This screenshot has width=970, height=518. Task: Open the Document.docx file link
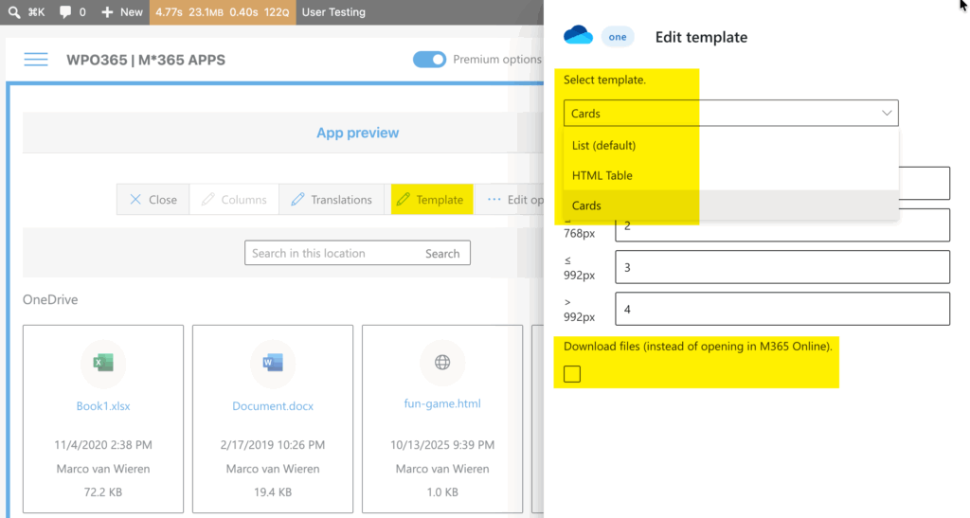pos(273,406)
